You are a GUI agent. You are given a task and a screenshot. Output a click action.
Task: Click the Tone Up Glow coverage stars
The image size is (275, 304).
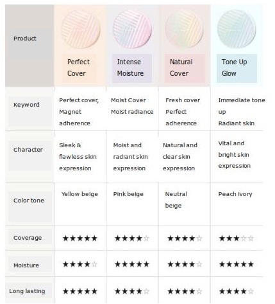click(x=237, y=238)
